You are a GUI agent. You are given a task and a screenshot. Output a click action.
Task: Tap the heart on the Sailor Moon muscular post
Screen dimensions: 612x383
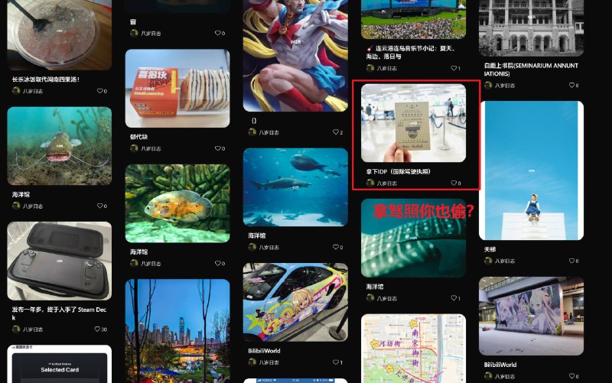click(x=335, y=132)
